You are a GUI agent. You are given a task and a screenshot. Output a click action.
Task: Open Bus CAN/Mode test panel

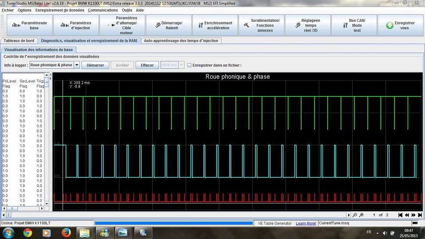point(354,25)
